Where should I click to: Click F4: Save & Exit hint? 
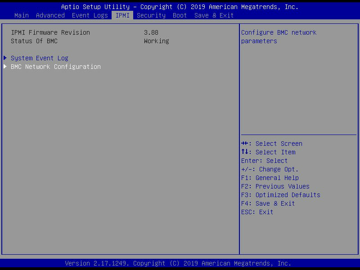coord(268,203)
